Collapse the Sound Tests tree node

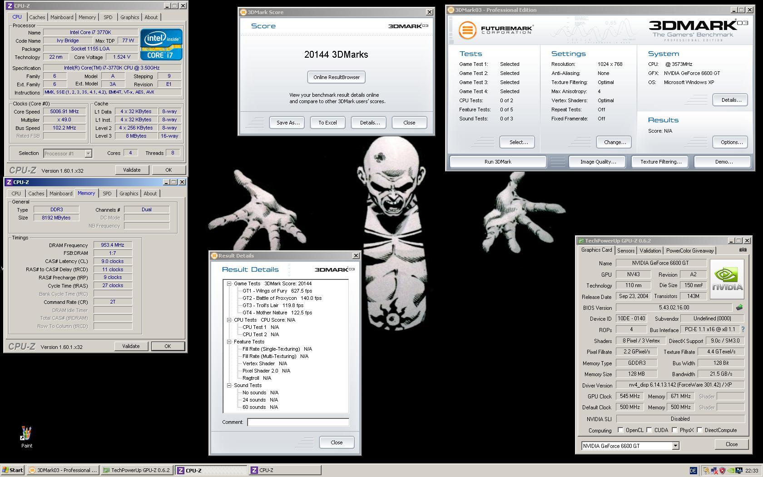(229, 385)
